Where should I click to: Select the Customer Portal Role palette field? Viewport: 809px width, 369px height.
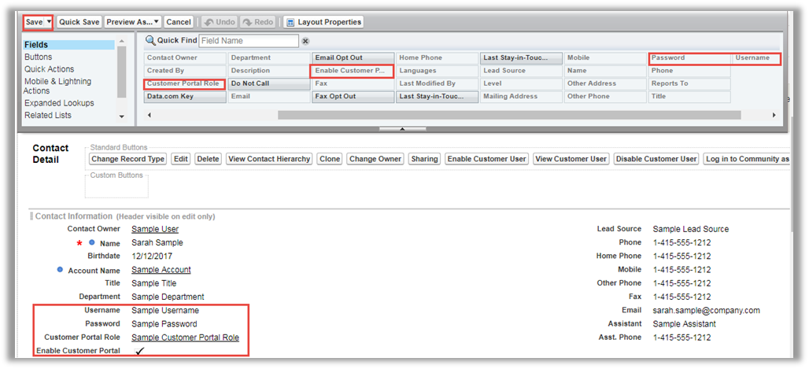184,83
